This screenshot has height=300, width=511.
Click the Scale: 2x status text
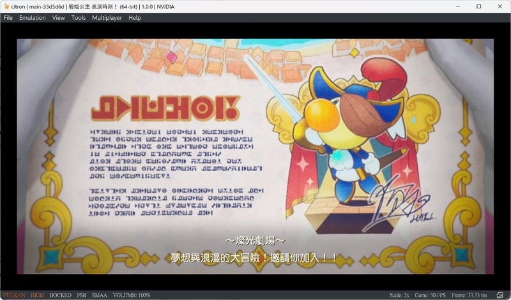click(399, 295)
